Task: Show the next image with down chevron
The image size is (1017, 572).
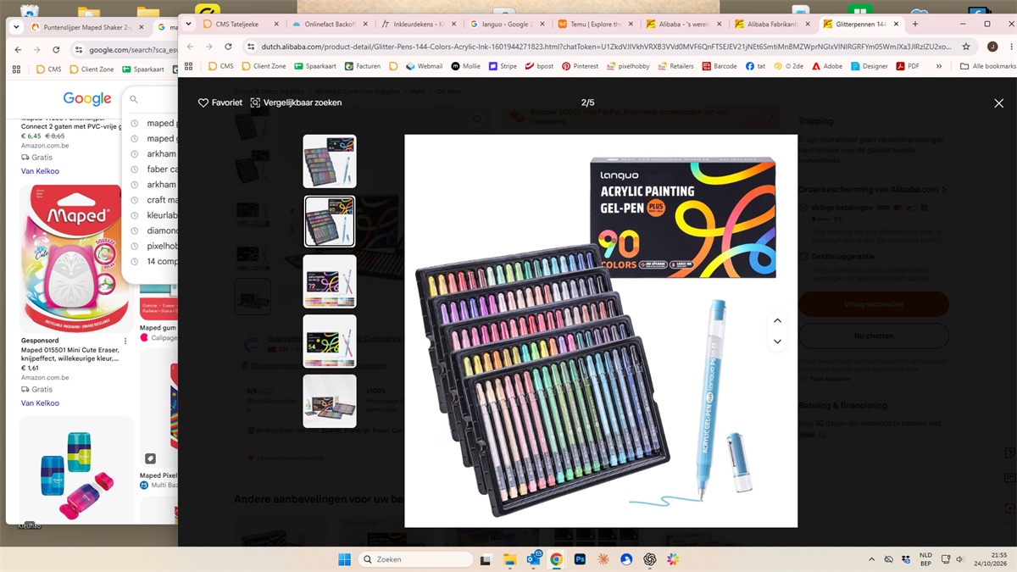Action: 777,342
